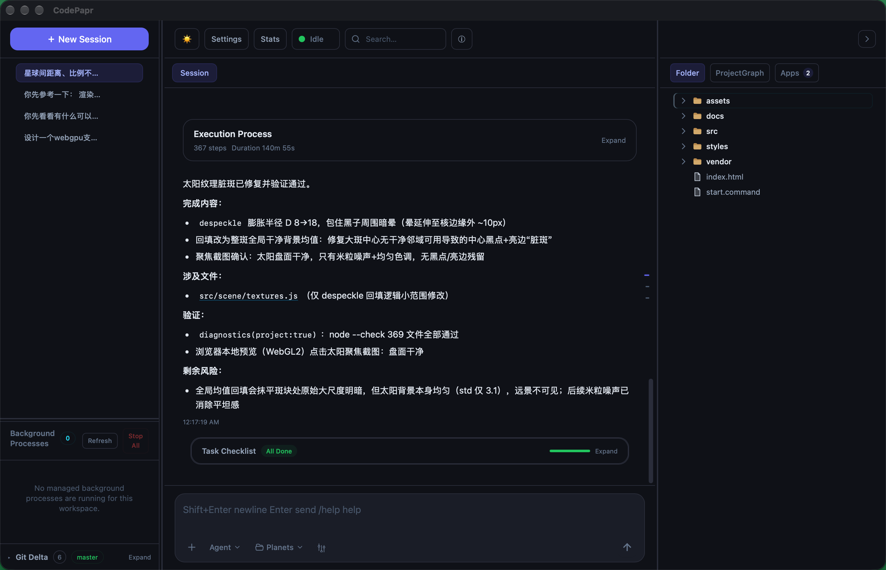Click the index.html file icon
Screen dimensions: 886x570
pyautogui.click(x=697, y=177)
